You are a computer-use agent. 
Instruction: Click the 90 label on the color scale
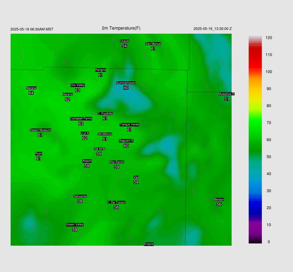click(x=269, y=89)
